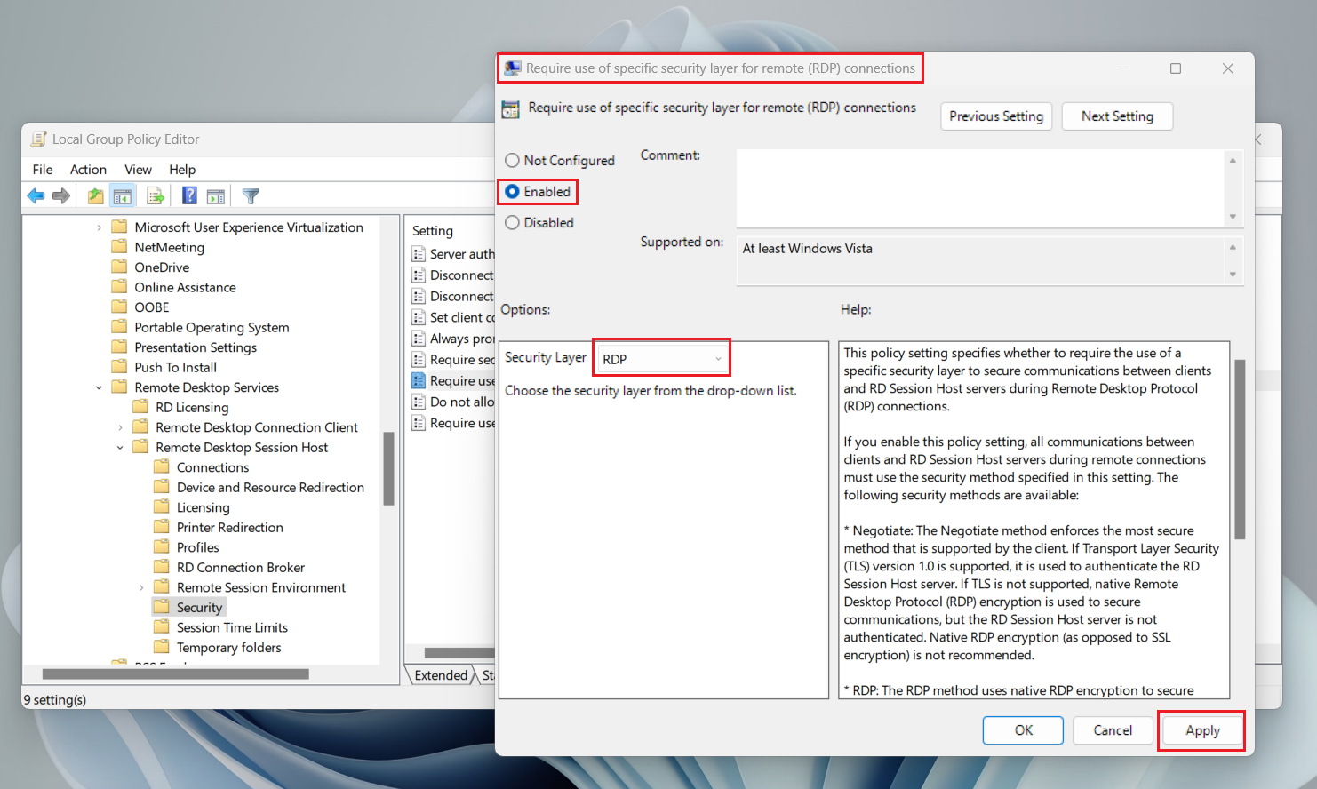
Task: Select the Licensing folder under Session Host
Action: pyautogui.click(x=203, y=507)
